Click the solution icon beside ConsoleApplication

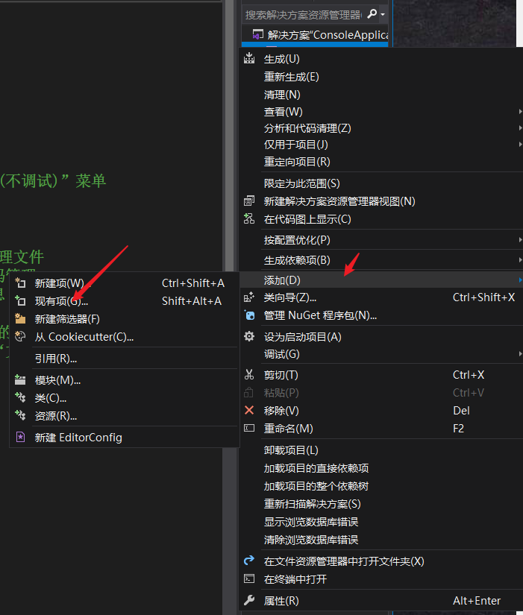pos(257,34)
